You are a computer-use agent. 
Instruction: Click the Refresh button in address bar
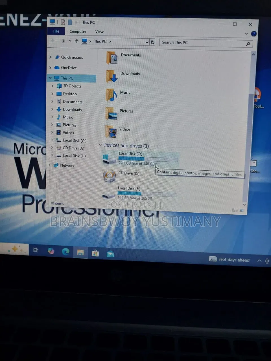(x=152, y=42)
